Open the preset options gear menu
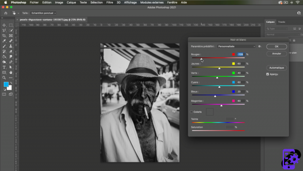The image size is (303, 171). click(x=260, y=46)
